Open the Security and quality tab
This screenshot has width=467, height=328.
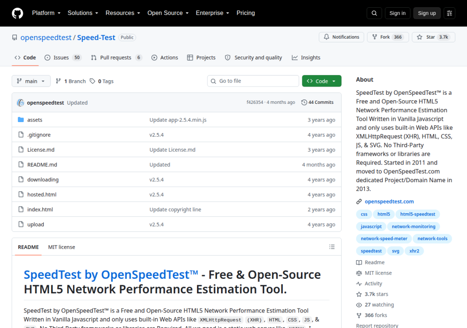(254, 57)
